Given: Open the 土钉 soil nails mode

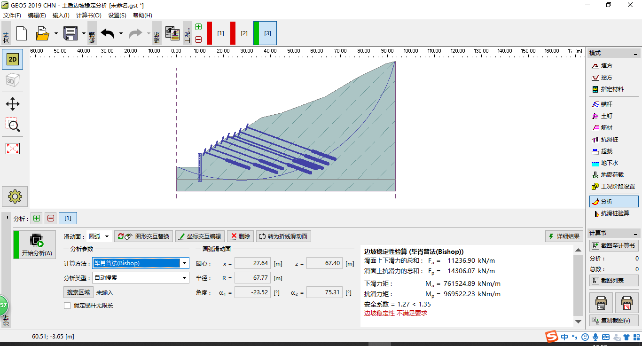Looking at the screenshot, I should pyautogui.click(x=613, y=116).
